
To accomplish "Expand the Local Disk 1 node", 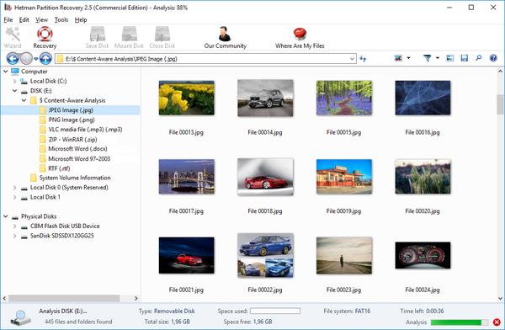I will (x=14, y=197).
